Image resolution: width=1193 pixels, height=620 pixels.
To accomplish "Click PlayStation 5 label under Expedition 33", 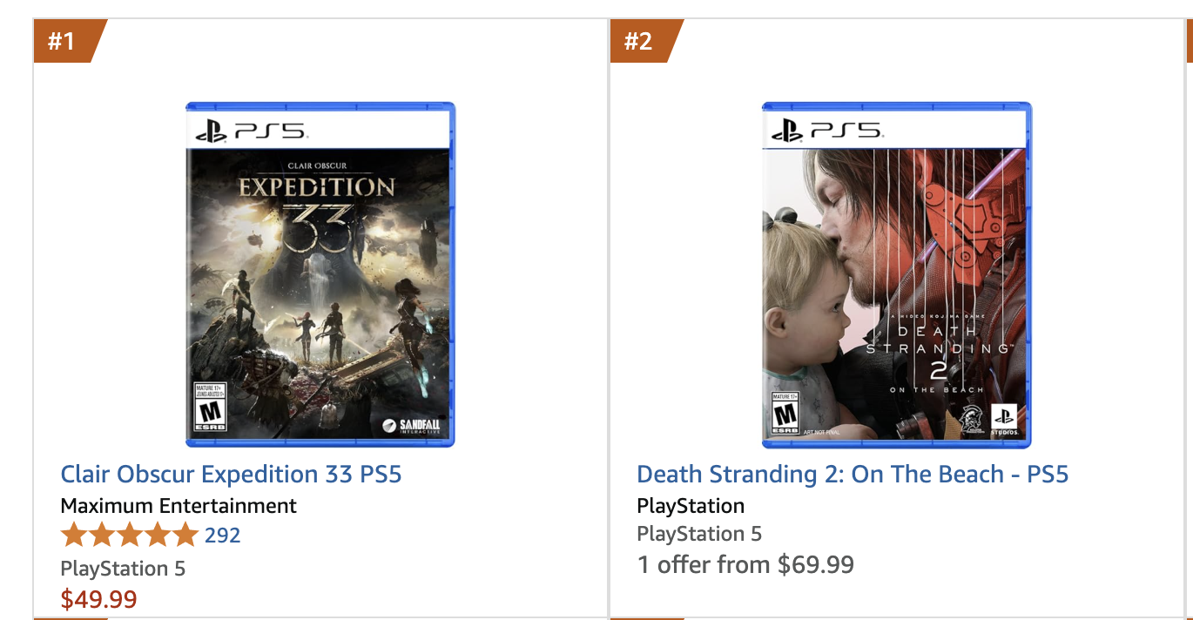I will point(123,569).
